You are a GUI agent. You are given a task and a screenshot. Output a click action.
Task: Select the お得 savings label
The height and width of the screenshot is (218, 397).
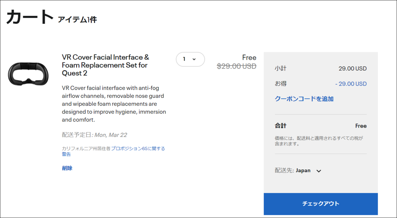pos(281,84)
